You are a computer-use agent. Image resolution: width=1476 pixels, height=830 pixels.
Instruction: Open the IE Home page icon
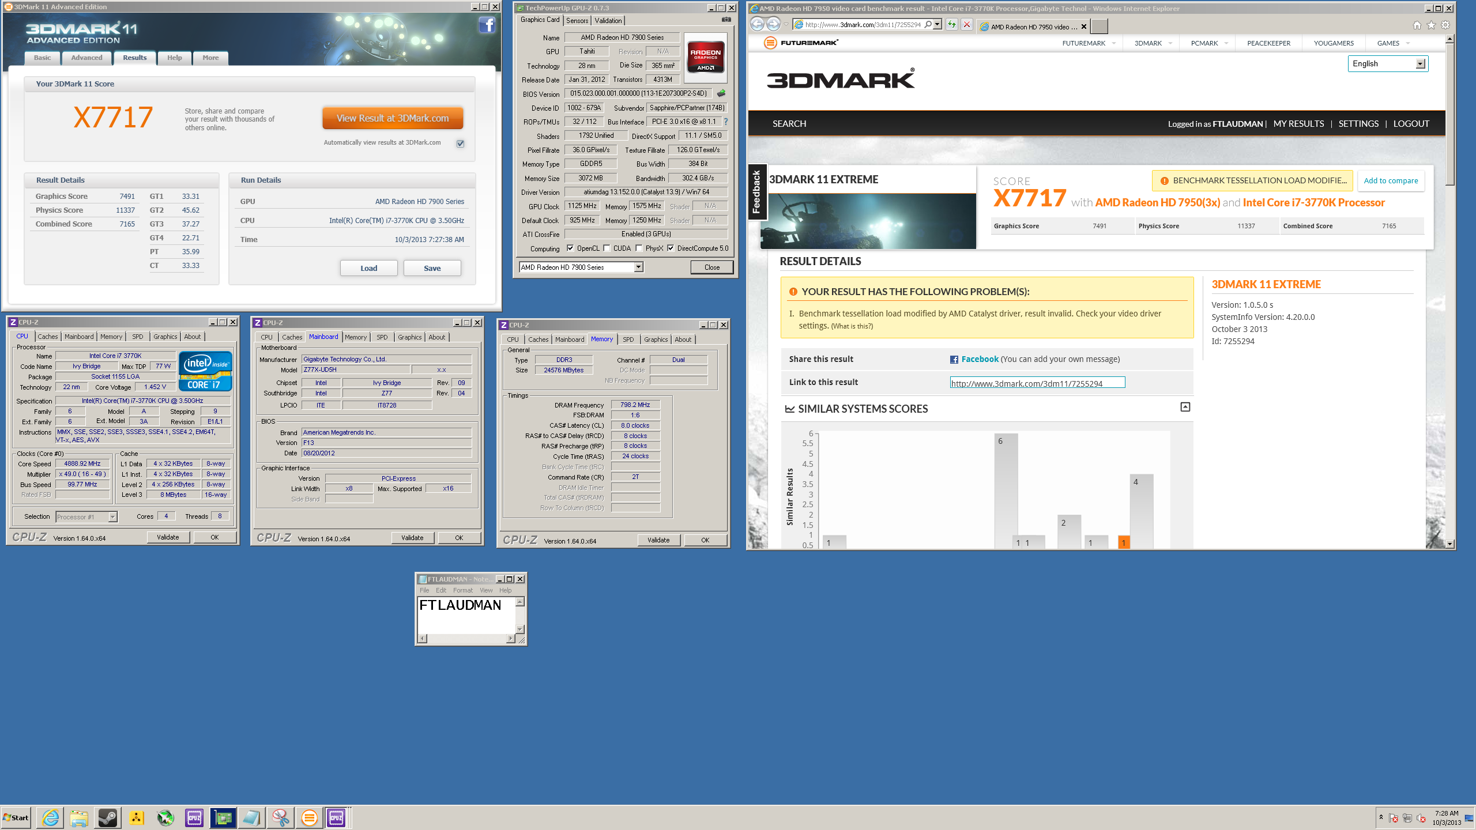click(1417, 25)
